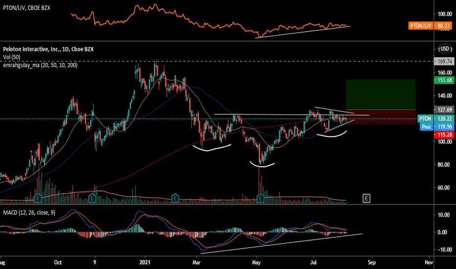The image size is (456, 269).
Task: Open the earnings marker just before Oct
Action: coord(38,199)
